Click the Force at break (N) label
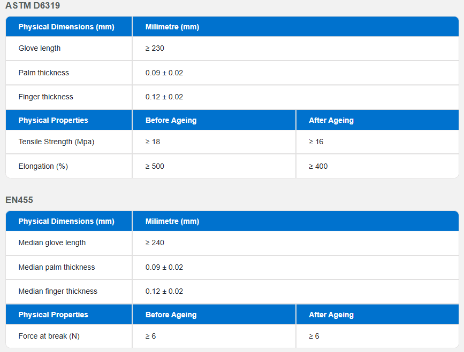464x352 pixels. pyautogui.click(x=49, y=337)
